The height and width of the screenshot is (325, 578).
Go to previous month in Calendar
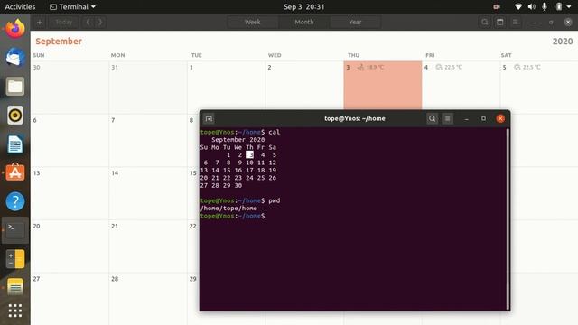[x=89, y=22]
